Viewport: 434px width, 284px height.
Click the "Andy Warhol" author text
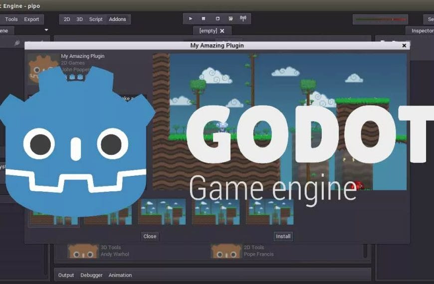click(115, 254)
